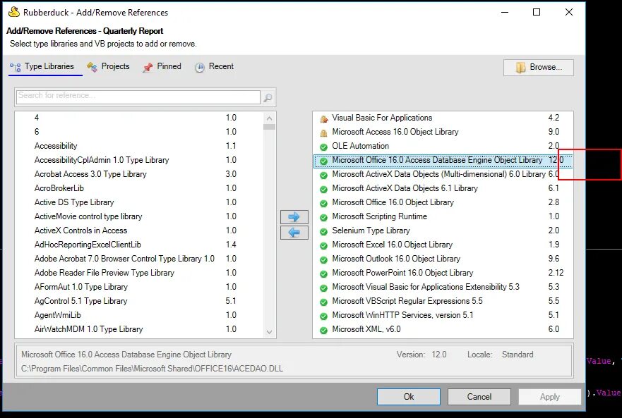Image resolution: width=622 pixels, height=418 pixels.
Task: Select Acrobat Access 3.0 Type Library
Action: tap(139, 174)
